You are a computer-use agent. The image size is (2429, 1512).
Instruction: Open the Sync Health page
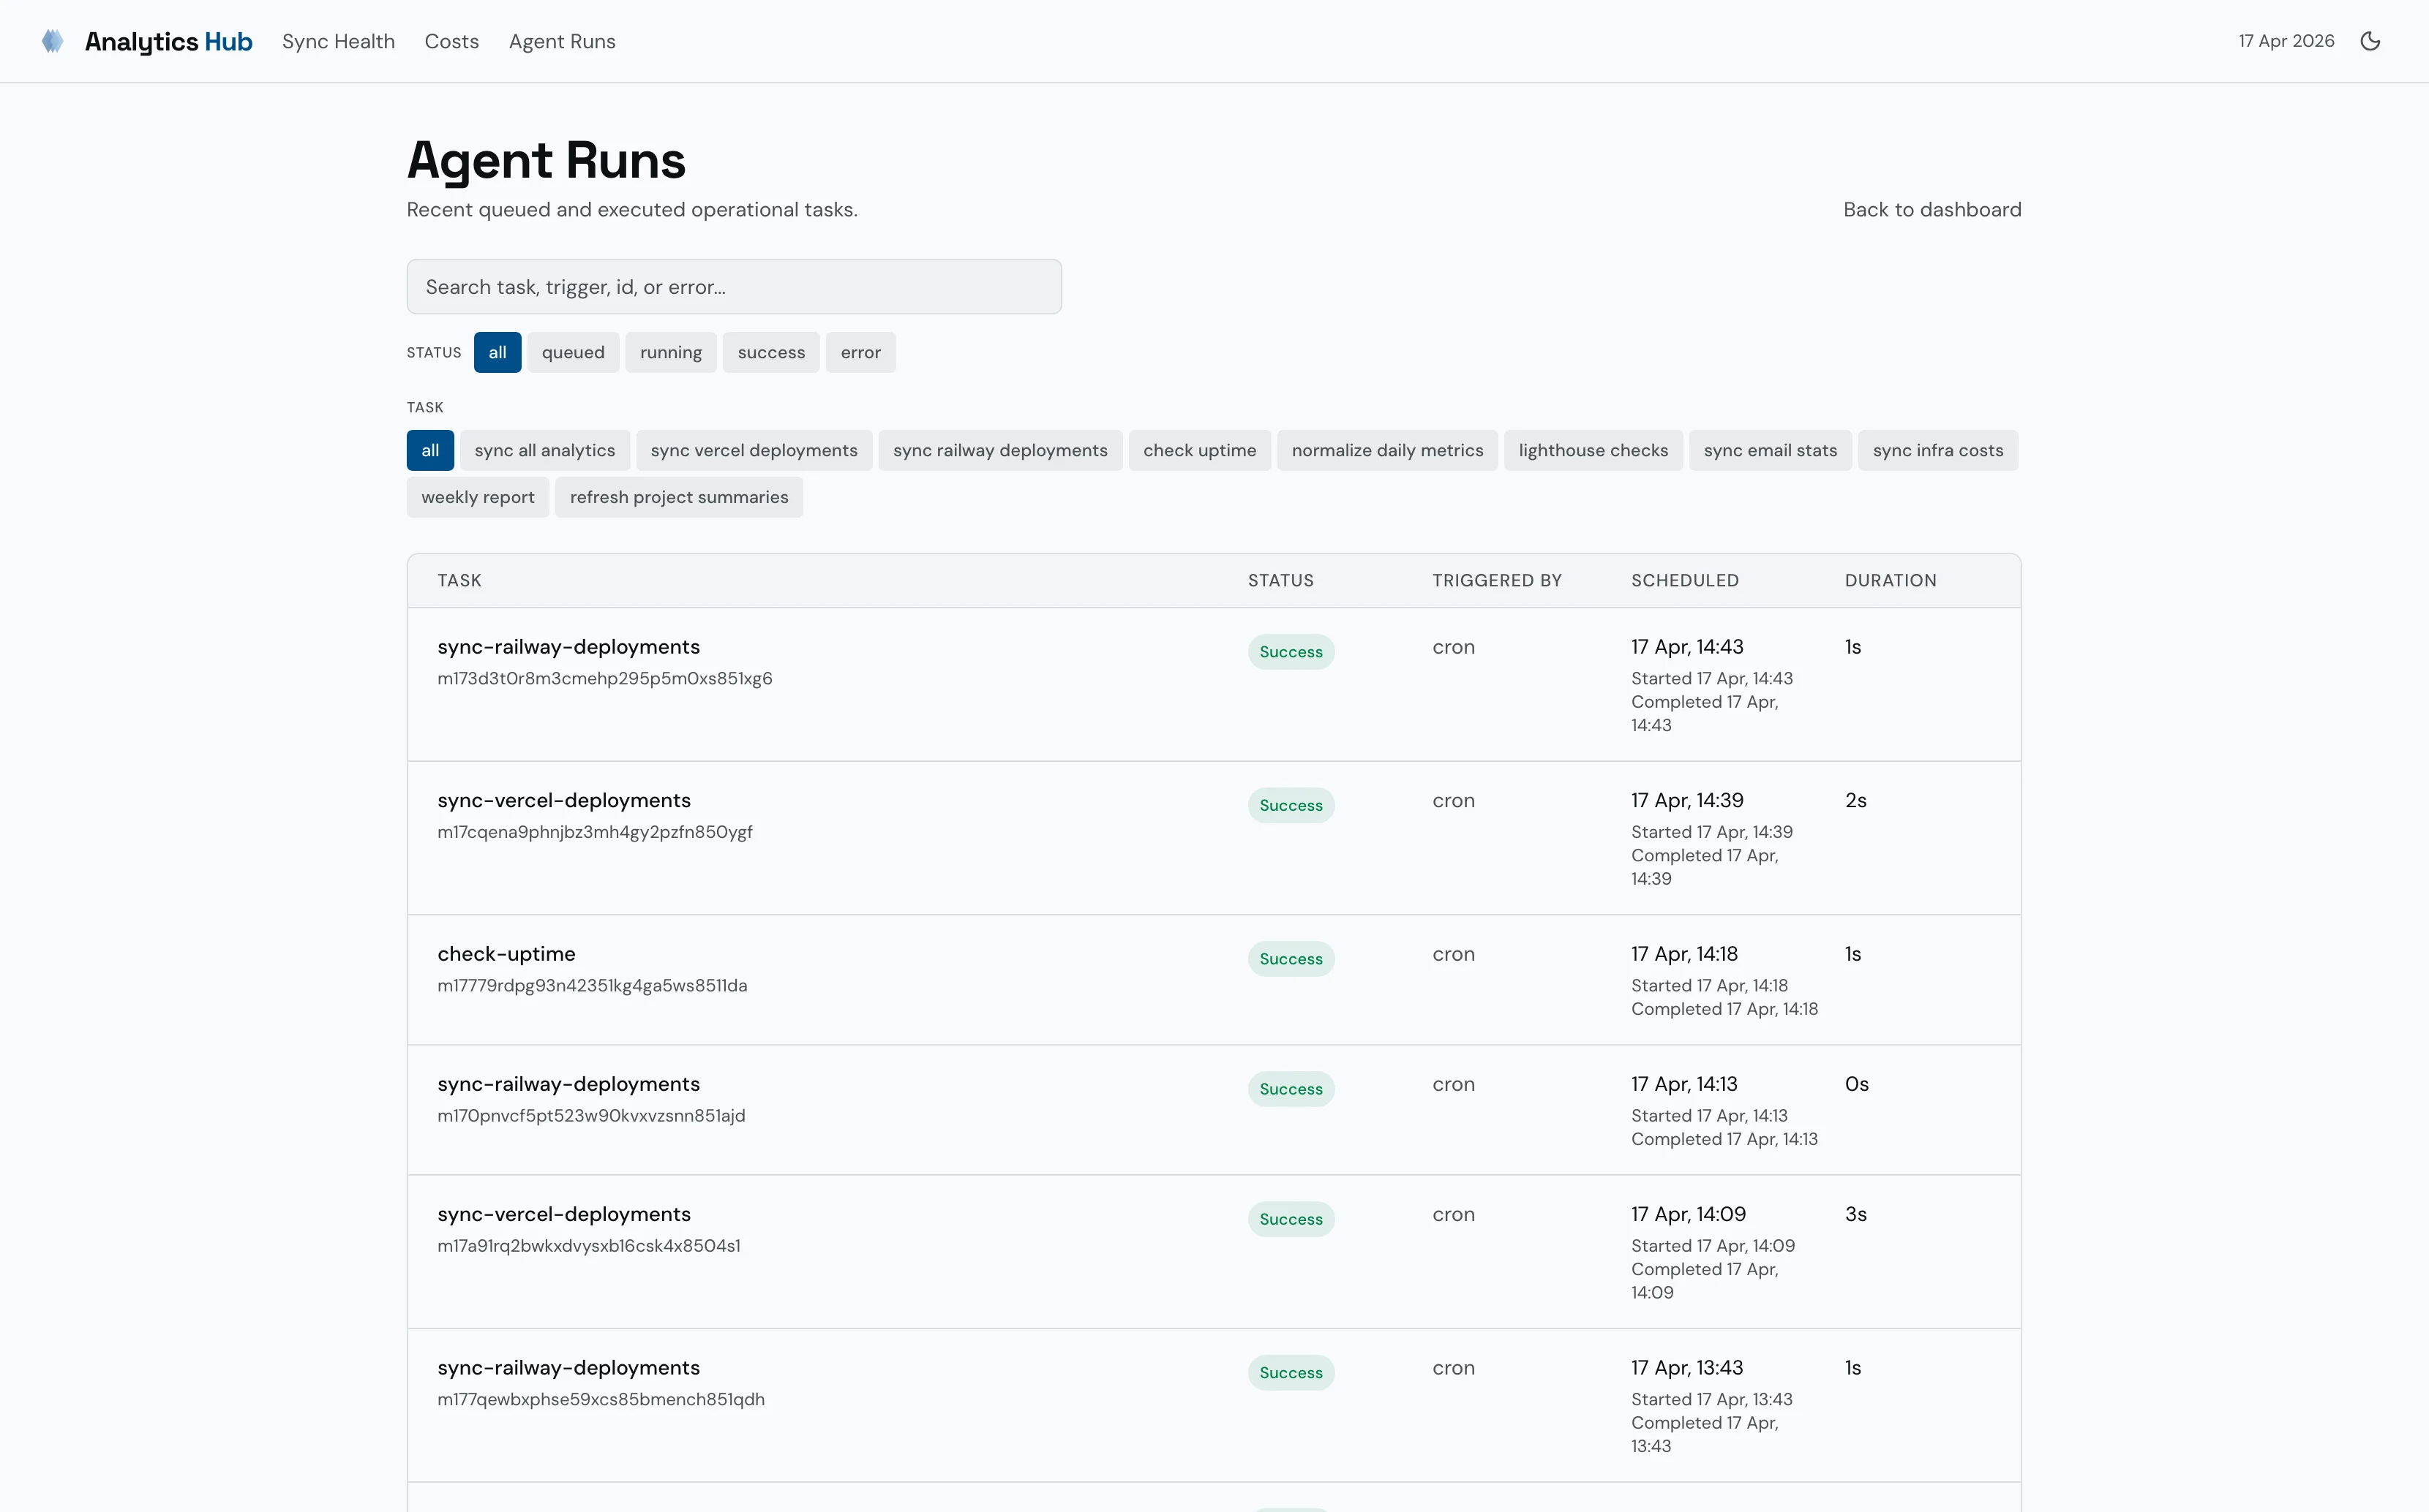338,41
